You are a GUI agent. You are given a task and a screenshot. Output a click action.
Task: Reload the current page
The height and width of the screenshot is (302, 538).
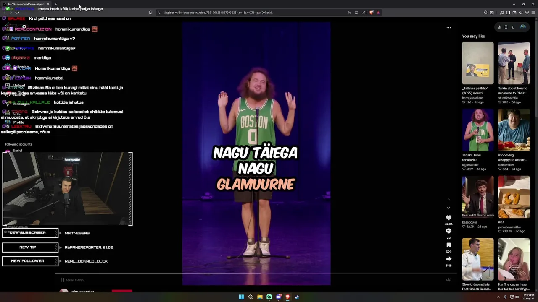pos(17,13)
